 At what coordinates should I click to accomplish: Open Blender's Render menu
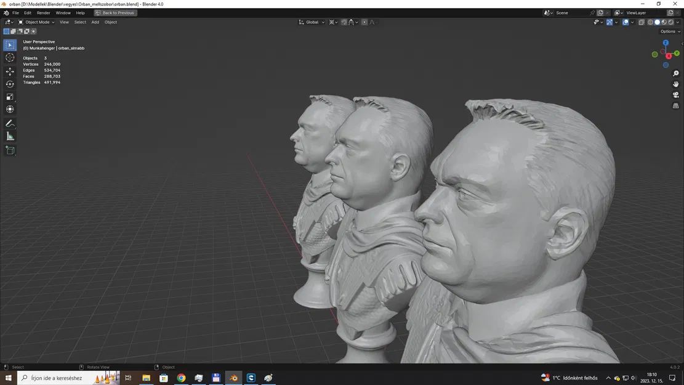[x=43, y=12]
